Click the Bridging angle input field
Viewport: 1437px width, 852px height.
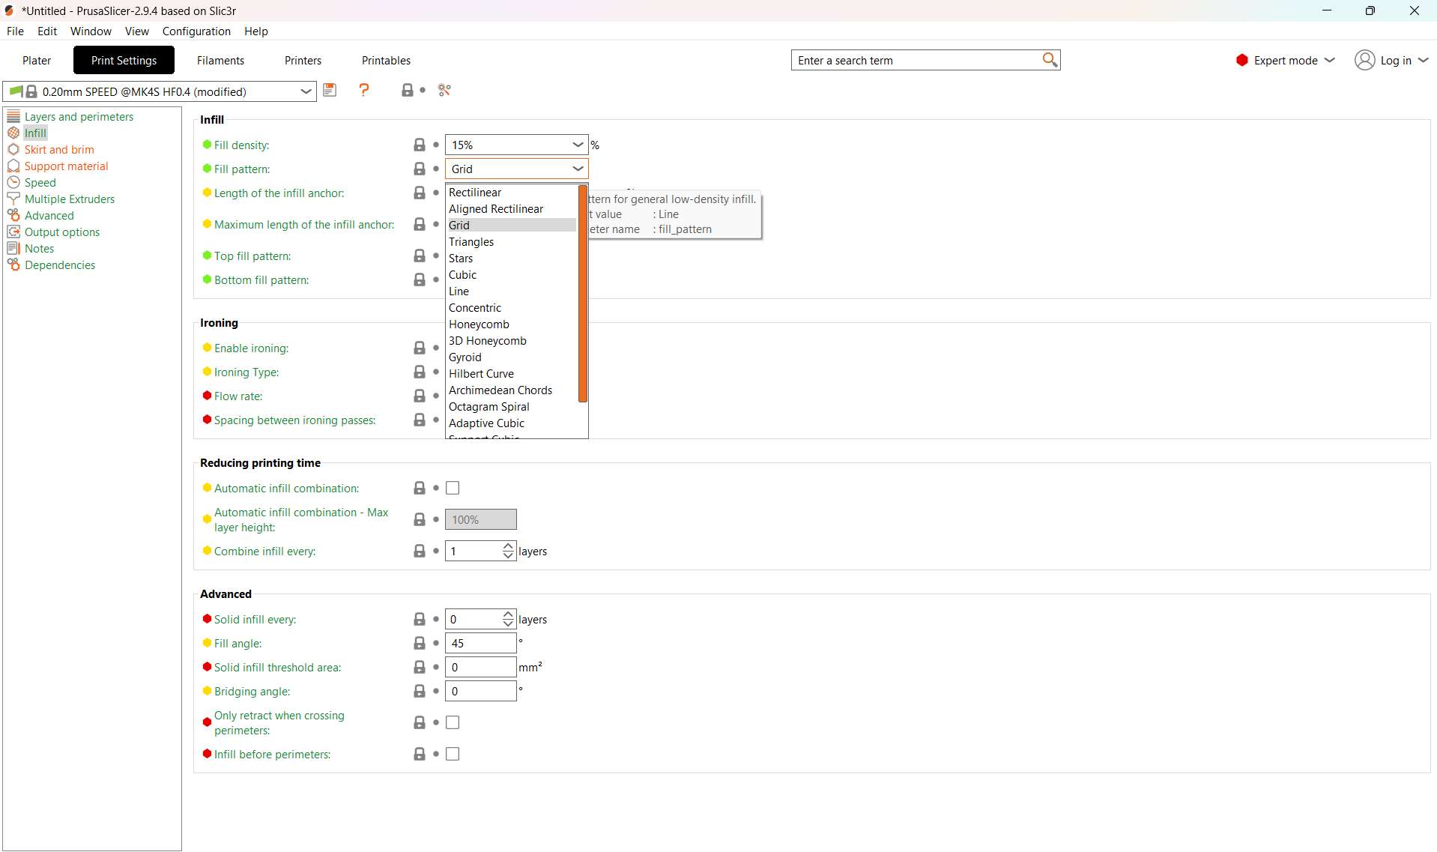pos(480,691)
